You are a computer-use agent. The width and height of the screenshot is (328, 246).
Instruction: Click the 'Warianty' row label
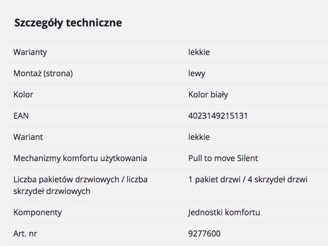pos(30,52)
